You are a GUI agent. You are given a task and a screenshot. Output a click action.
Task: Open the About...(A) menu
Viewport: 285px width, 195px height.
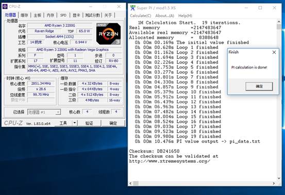click(165, 15)
